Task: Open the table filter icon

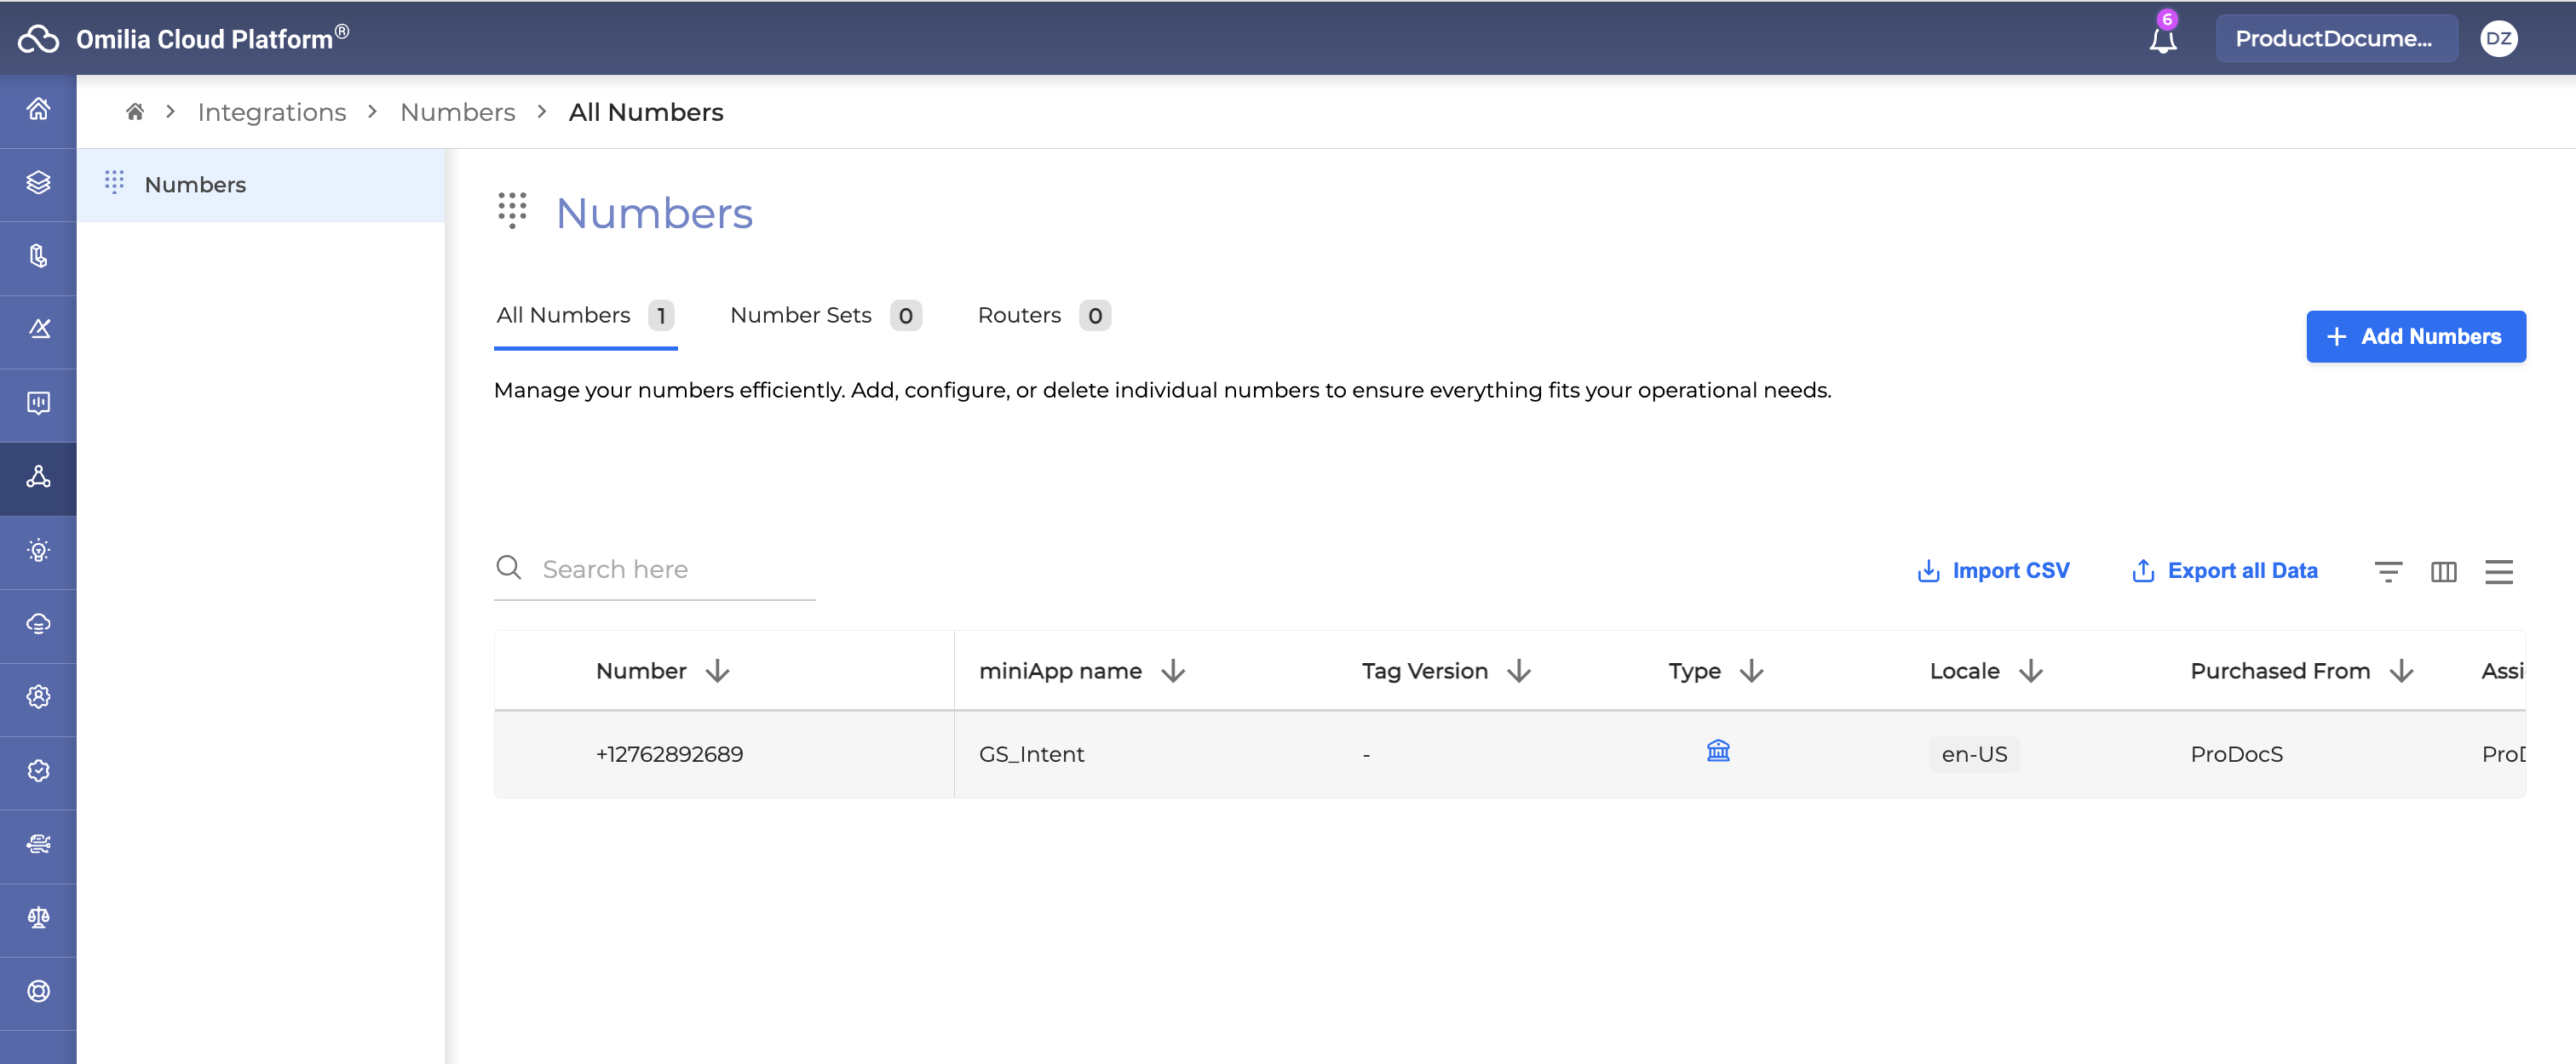Action: [x=2388, y=571]
